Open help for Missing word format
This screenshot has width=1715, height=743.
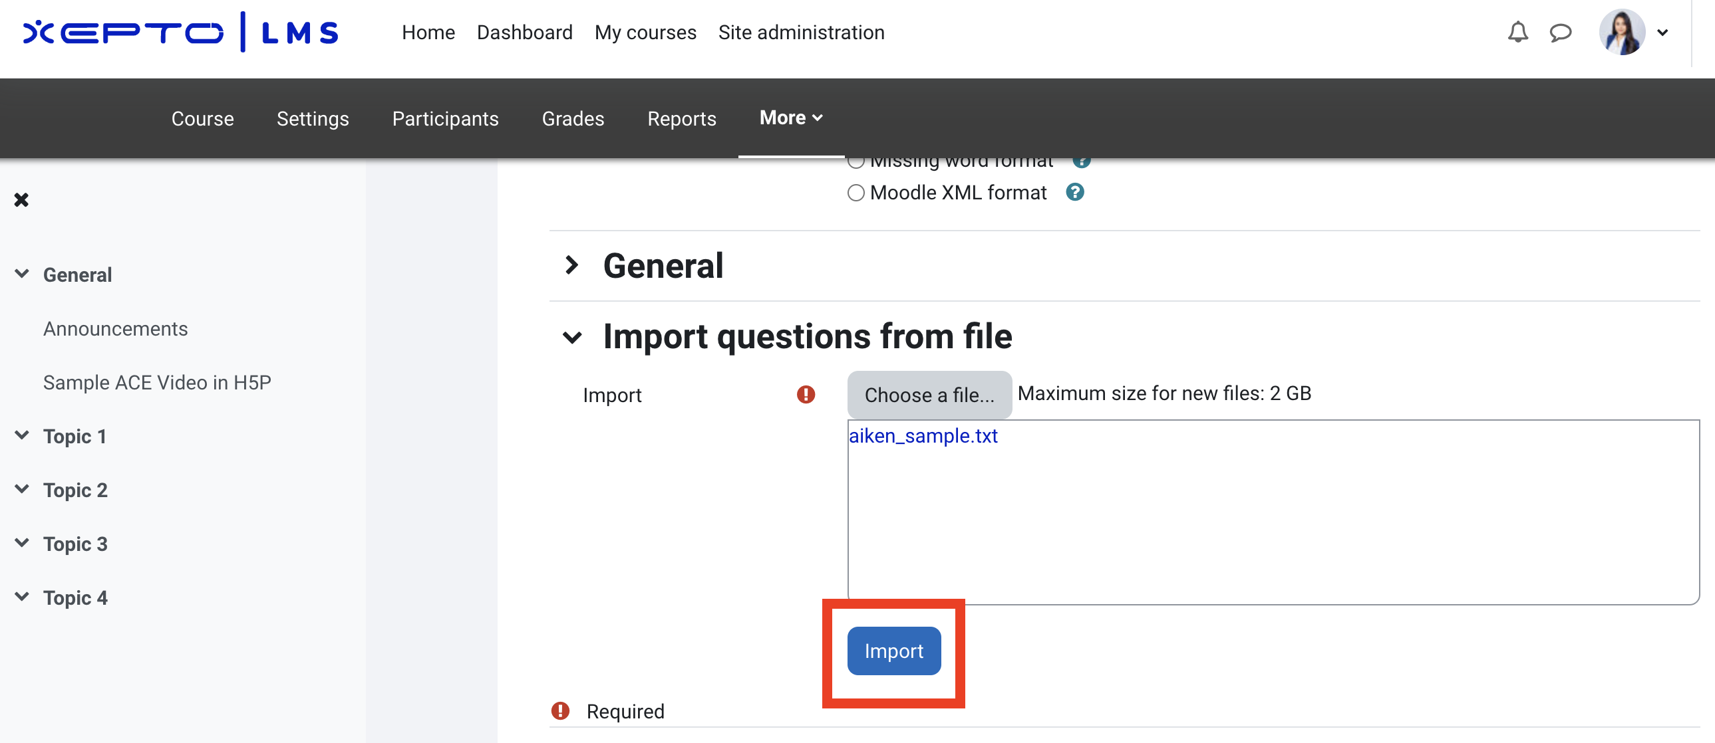click(x=1081, y=161)
